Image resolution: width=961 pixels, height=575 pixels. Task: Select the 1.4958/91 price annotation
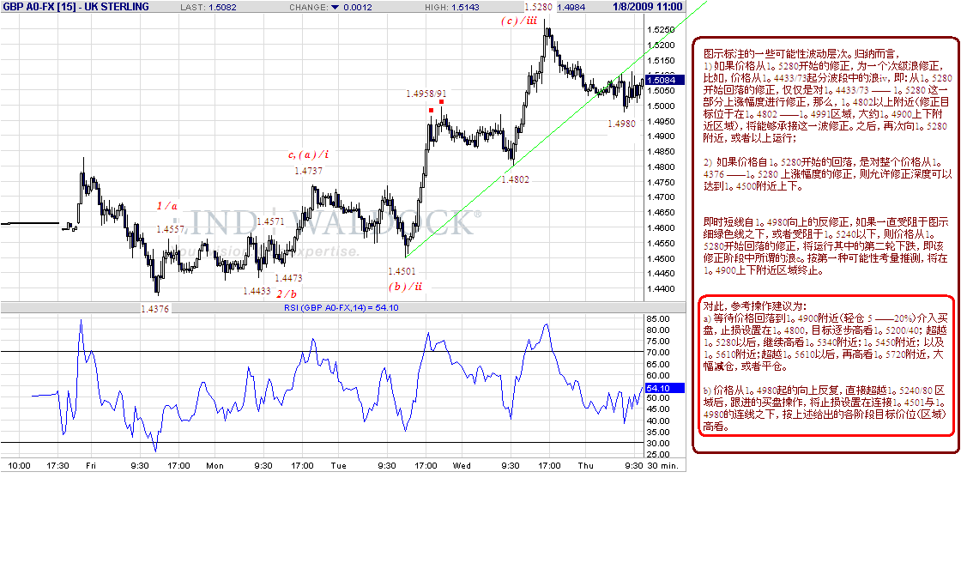point(426,94)
